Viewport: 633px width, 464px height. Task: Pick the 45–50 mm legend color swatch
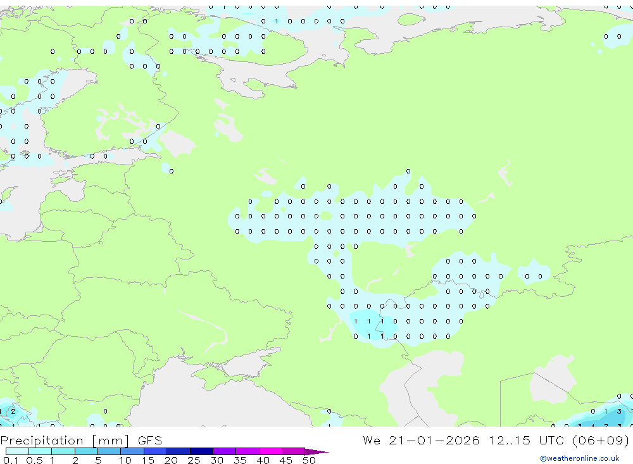tap(293, 451)
